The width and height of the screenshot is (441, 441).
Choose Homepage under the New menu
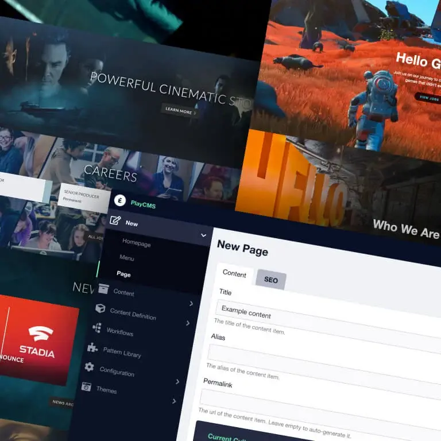(136, 243)
